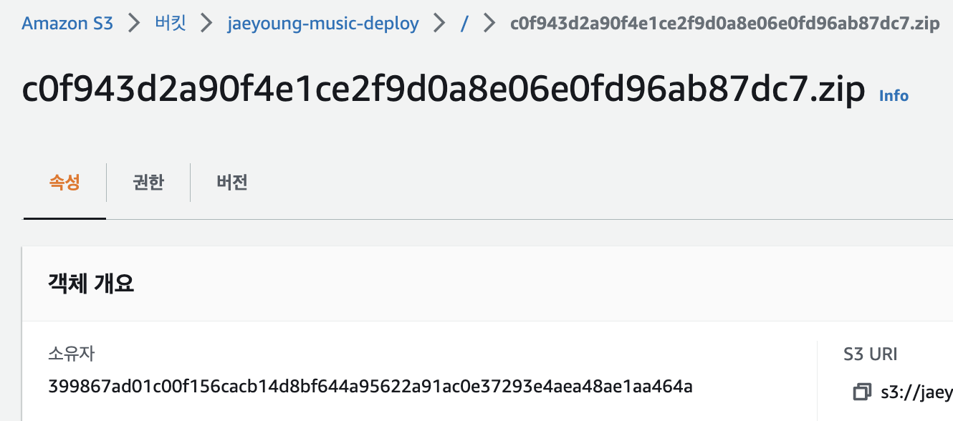Viewport: 953px width, 421px height.
Task: Click the chevron following jaeyoung-music-deploy
Action: pyautogui.click(x=439, y=23)
